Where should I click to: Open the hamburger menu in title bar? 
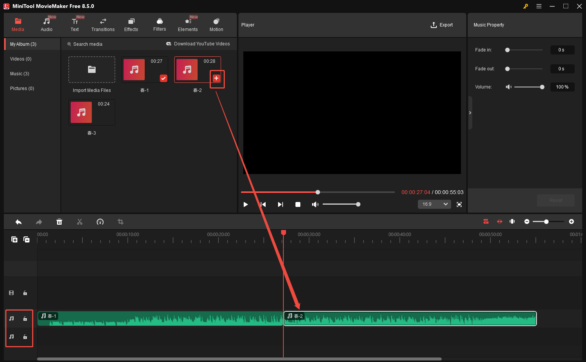point(539,6)
